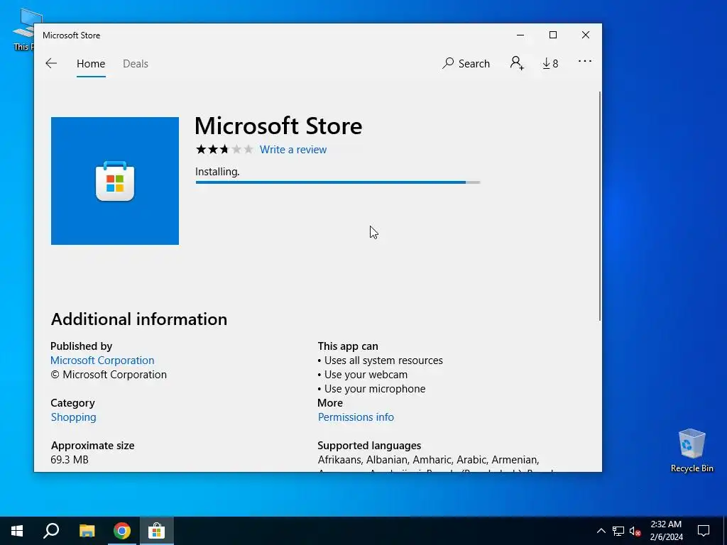This screenshot has width=727, height=545.
Task: Open the network status tray icon
Action: 618,531
